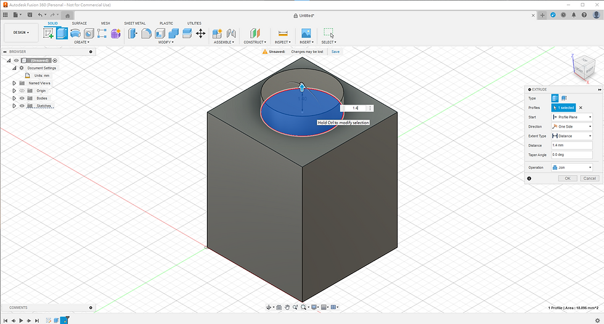This screenshot has width=604, height=324.
Task: Select the Insert image icon
Action: 306,33
